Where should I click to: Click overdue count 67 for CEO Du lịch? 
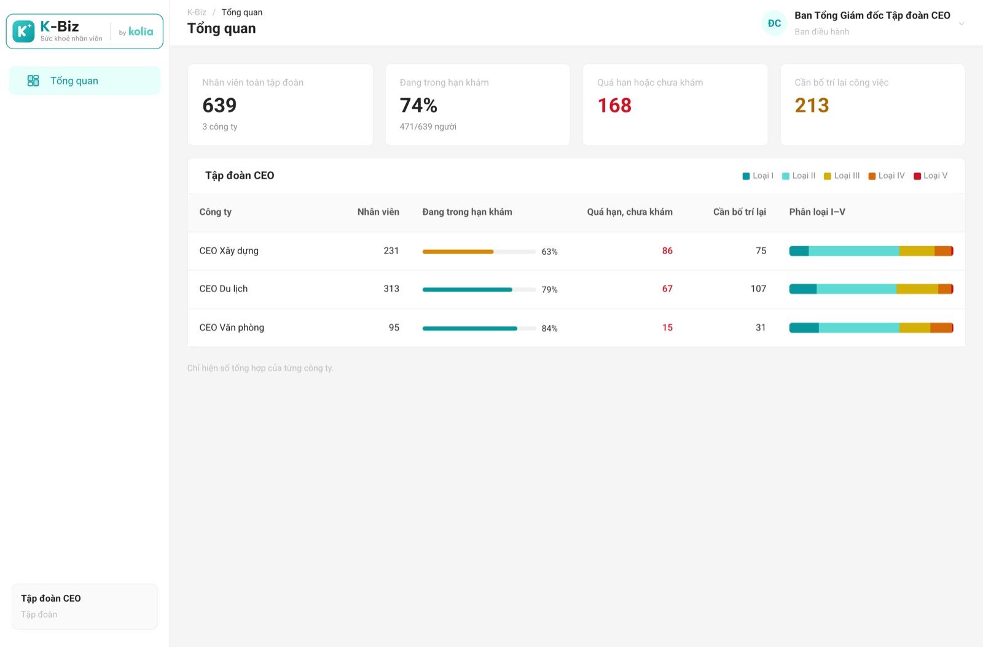coord(667,289)
